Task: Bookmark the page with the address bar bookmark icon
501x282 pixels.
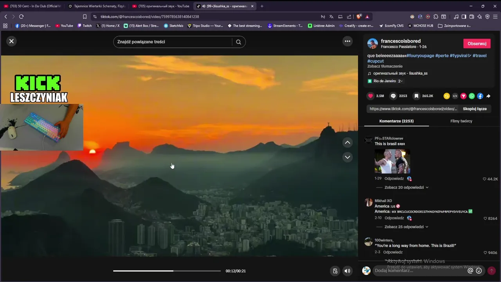Action: coord(85,16)
